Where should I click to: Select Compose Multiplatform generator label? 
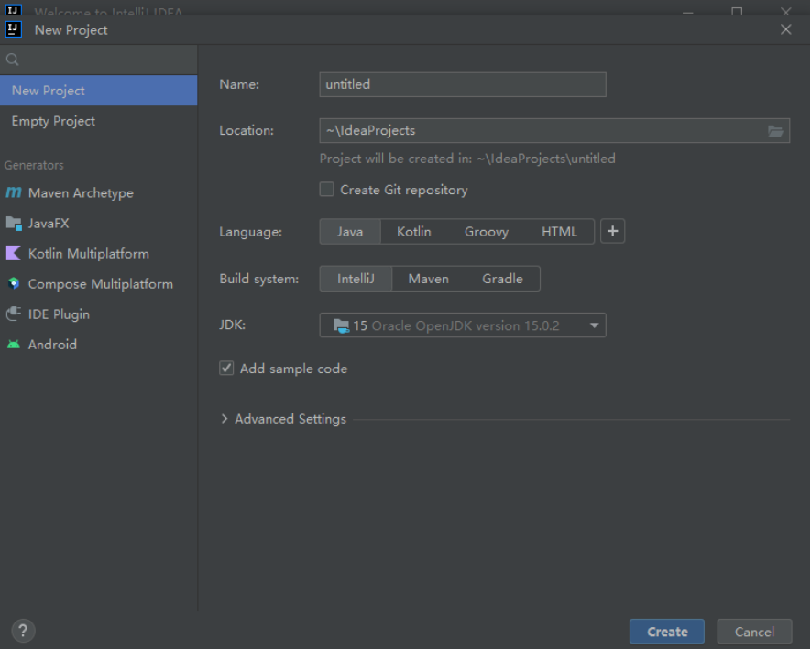[x=100, y=284]
